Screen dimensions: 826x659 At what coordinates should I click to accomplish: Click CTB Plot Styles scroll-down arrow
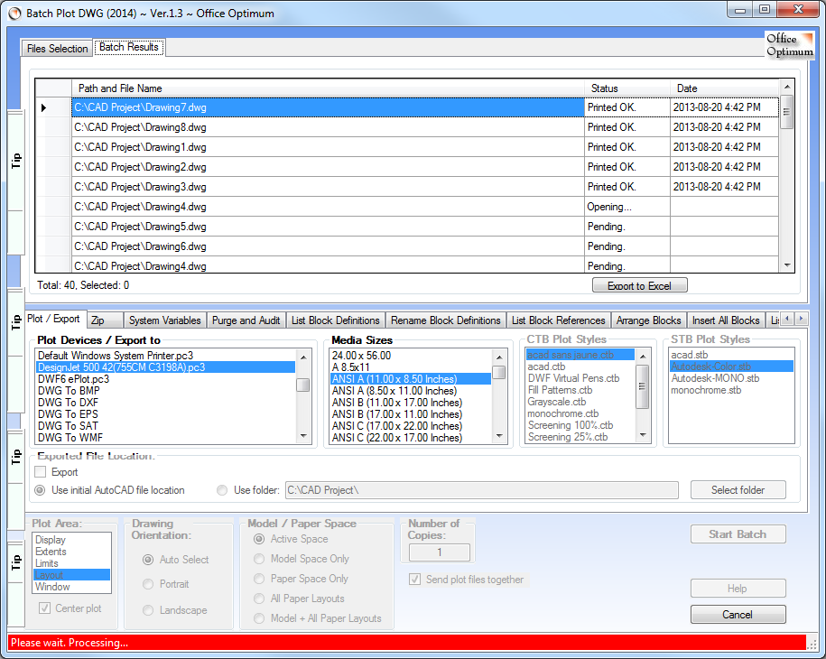pyautogui.click(x=643, y=436)
